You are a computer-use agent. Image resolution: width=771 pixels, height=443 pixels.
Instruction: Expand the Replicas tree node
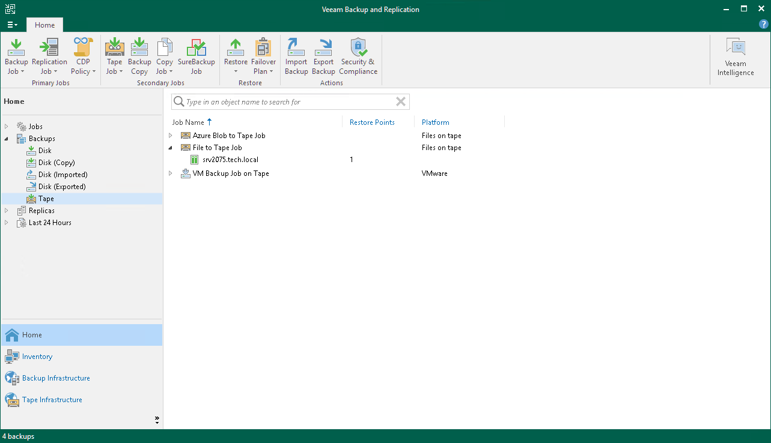click(7, 211)
